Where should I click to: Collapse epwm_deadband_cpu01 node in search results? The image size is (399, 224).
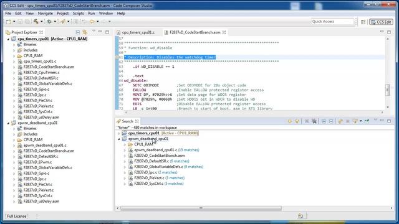pos(119,139)
